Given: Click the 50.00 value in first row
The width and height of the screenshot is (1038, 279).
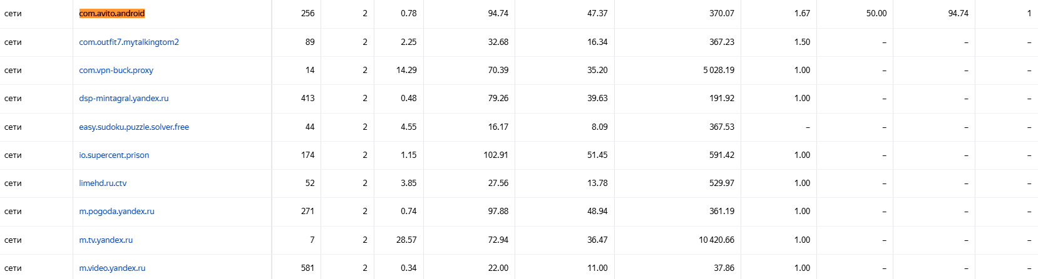Looking at the screenshot, I should (876, 13).
